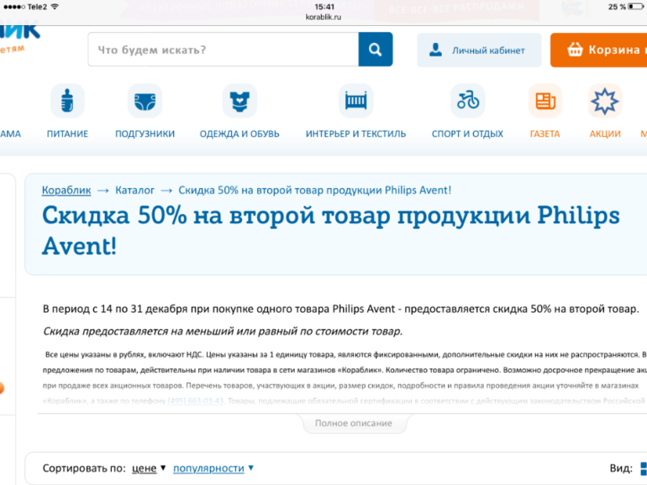Tap the korablik.ru address bar
647x485 pixels.
323,16
